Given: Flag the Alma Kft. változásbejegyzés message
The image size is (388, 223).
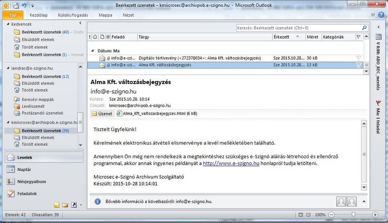Looking at the screenshot, I should (358, 65).
